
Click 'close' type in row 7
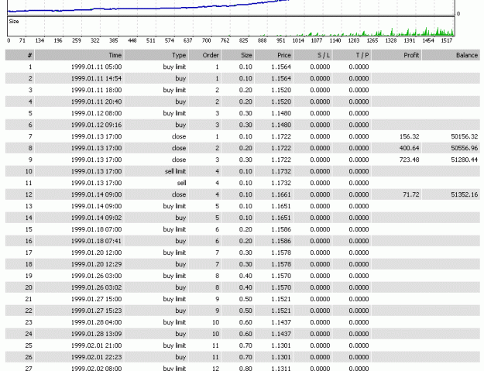point(179,136)
